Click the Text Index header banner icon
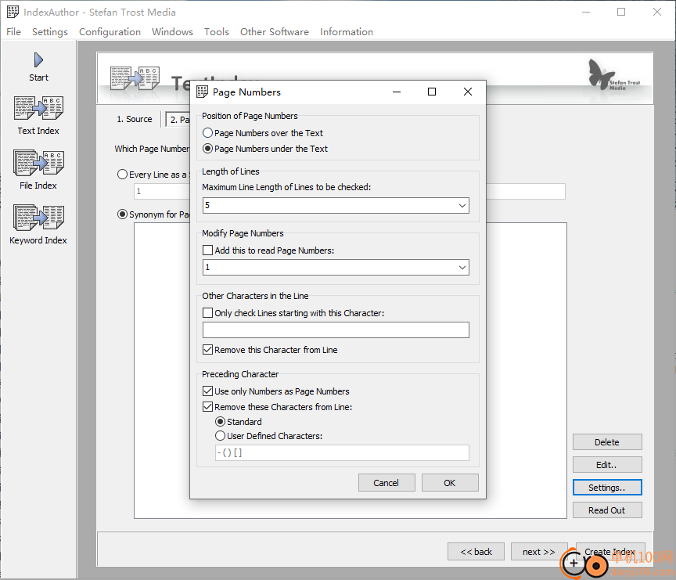This screenshot has width=676, height=580. coord(135,78)
